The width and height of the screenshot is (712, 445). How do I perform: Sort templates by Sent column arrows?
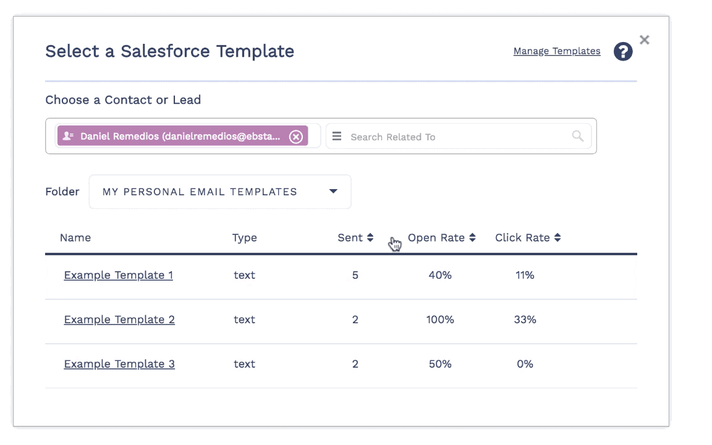click(x=370, y=238)
